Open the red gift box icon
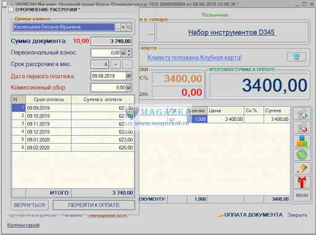The height and width of the screenshot is (235, 316). (x=302, y=182)
